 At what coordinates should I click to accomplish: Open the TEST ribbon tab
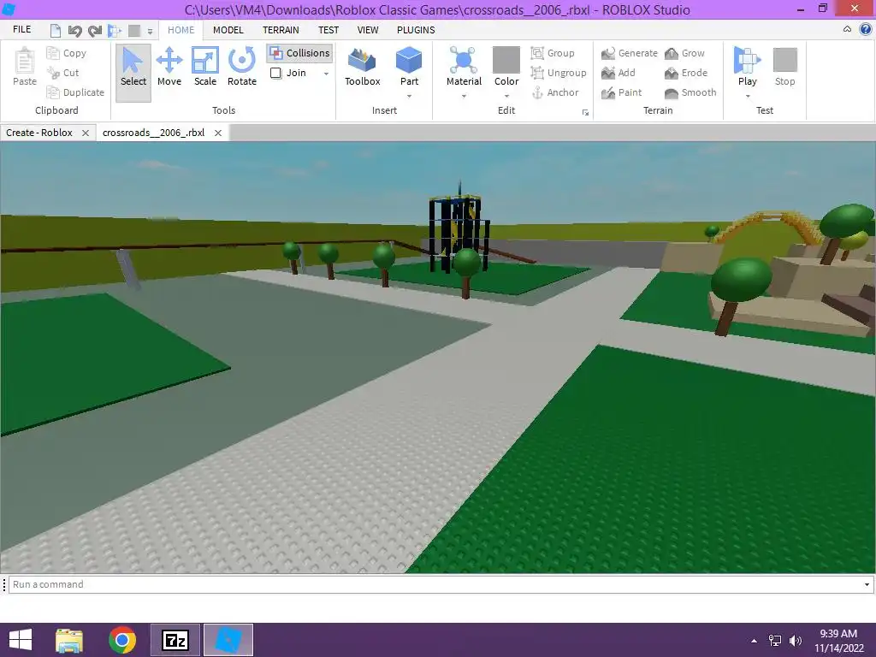point(328,30)
